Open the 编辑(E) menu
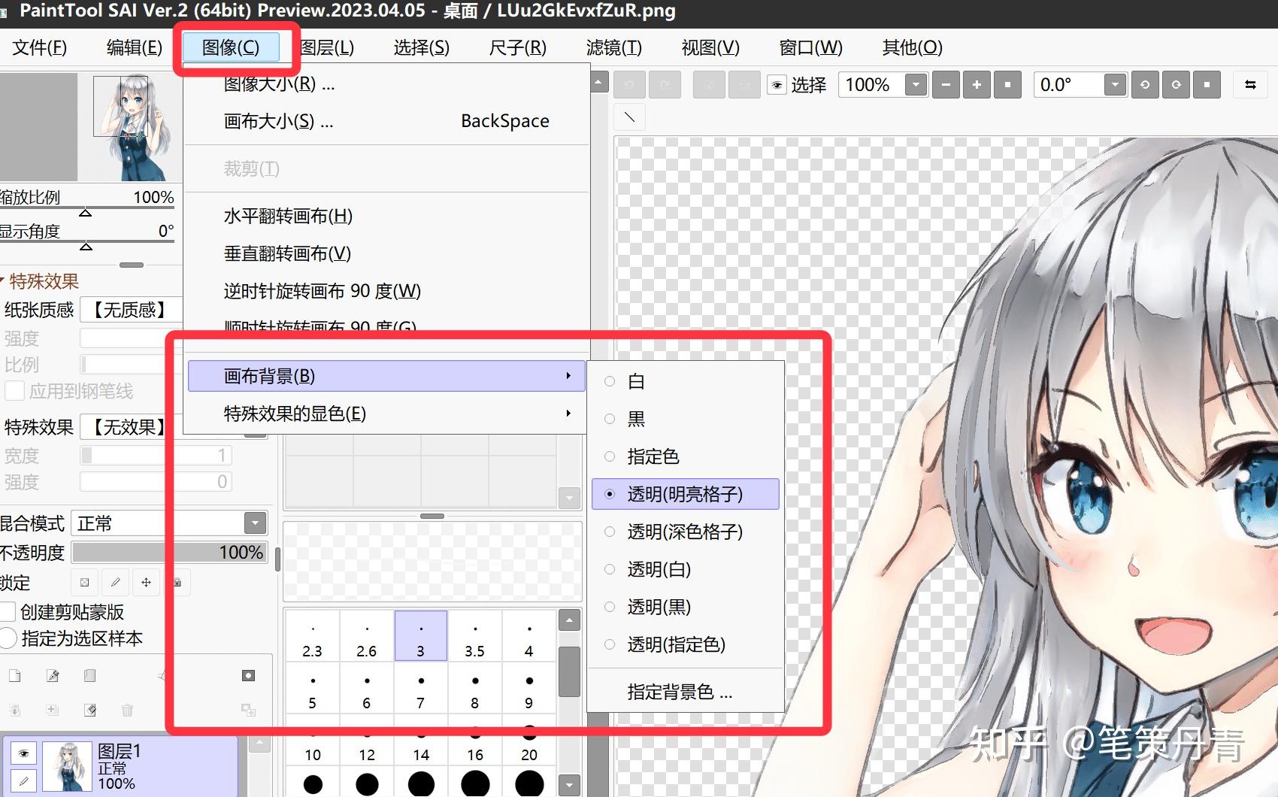1278x797 pixels. click(x=135, y=47)
